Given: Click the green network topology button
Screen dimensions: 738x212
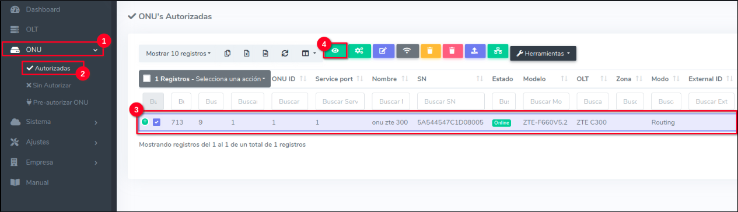Looking at the screenshot, I should tap(498, 51).
